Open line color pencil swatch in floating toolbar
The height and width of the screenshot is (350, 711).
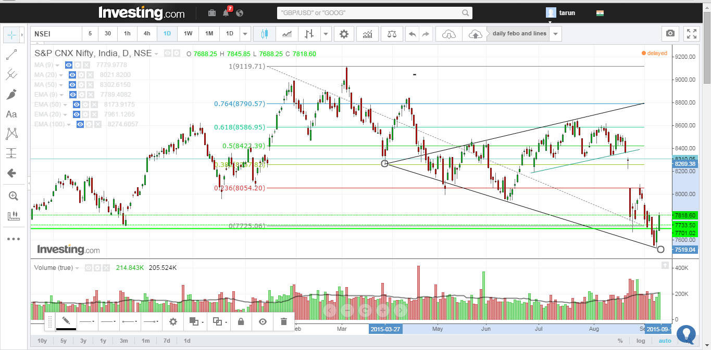pyautogui.click(x=66, y=321)
